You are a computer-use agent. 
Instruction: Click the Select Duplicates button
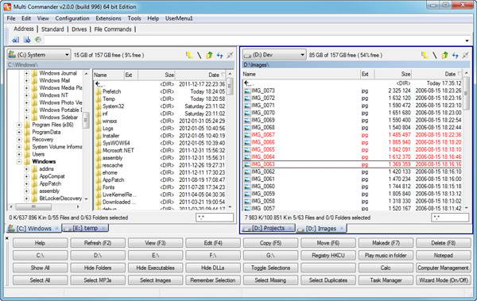tap(328, 280)
